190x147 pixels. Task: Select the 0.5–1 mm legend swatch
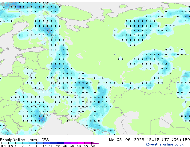pyautogui.click(x=12, y=143)
